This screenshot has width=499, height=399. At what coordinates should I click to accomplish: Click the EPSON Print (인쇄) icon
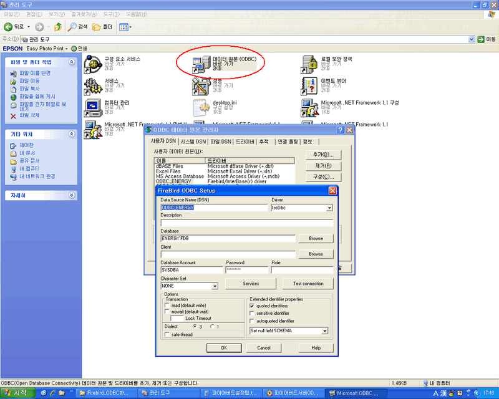click(74, 49)
